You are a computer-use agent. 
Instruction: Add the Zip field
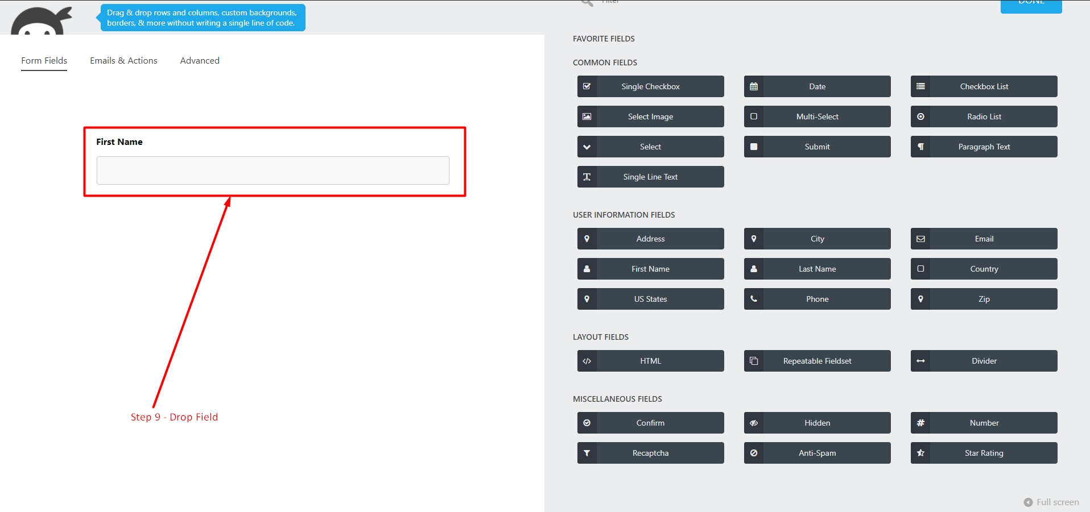pos(984,299)
